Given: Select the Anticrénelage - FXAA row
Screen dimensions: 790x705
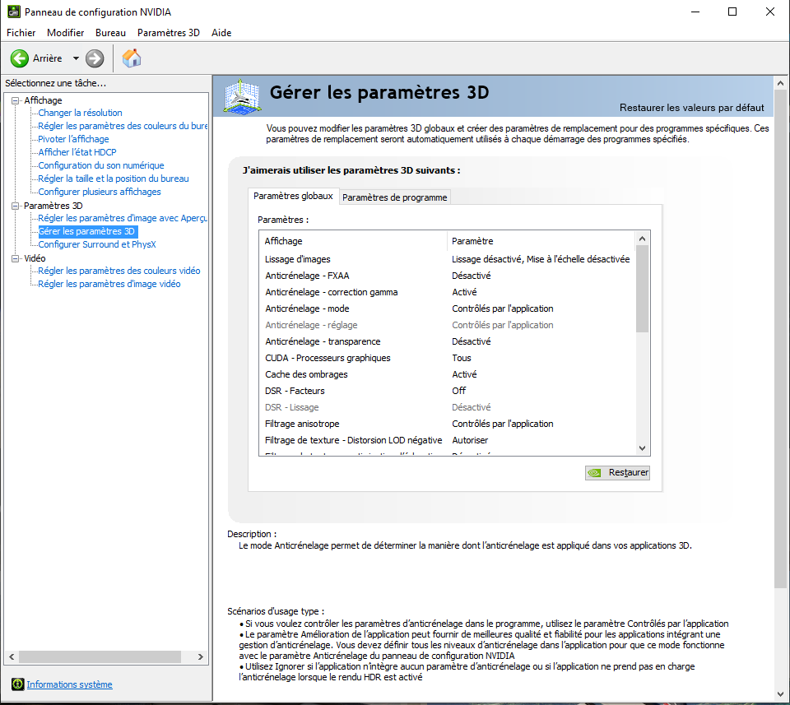Looking at the screenshot, I should [448, 276].
